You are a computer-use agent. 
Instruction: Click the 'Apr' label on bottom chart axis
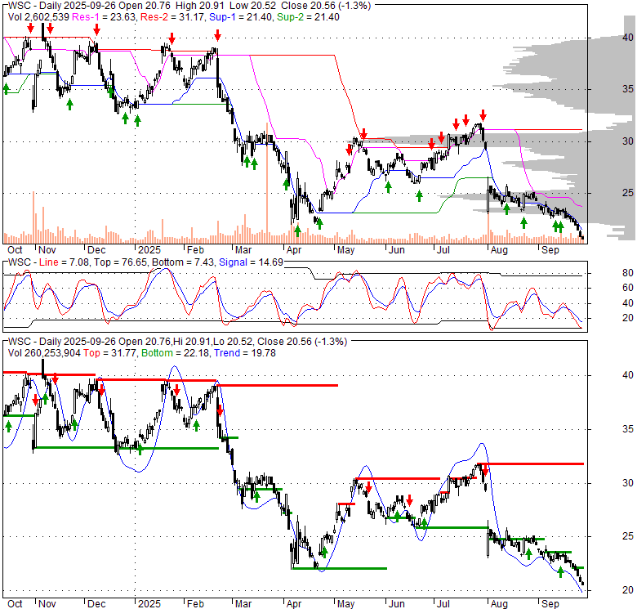294,604
